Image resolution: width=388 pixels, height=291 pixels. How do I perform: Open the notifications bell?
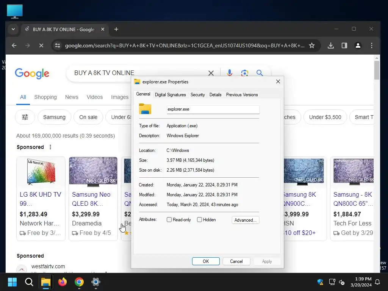(378, 282)
